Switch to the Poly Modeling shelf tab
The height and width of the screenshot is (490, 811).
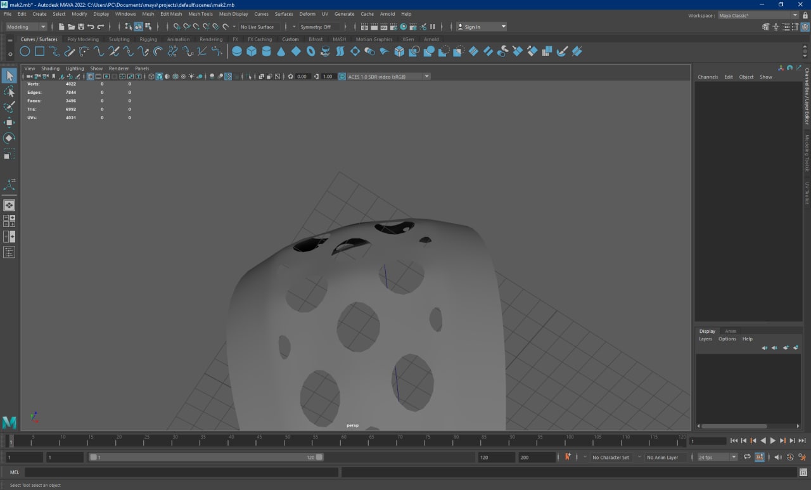pos(83,39)
